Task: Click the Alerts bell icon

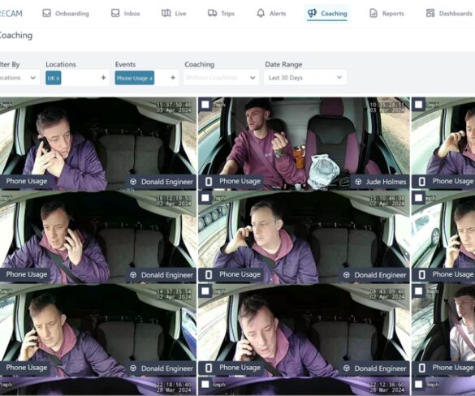Action: pyautogui.click(x=261, y=13)
